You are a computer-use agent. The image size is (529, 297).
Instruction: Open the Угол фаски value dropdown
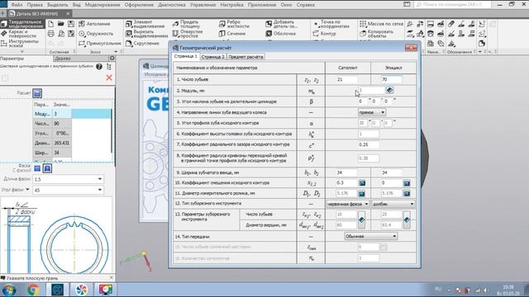coord(100,190)
